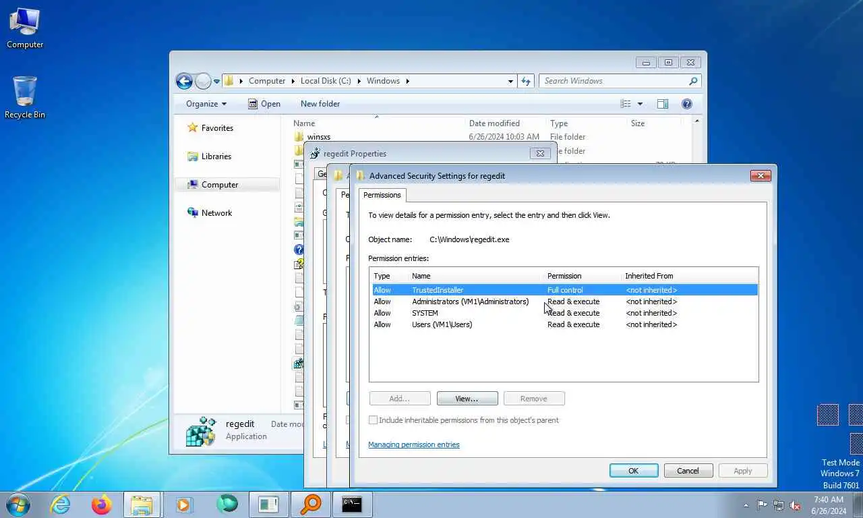Open the Computer desktop icon

pyautogui.click(x=25, y=28)
